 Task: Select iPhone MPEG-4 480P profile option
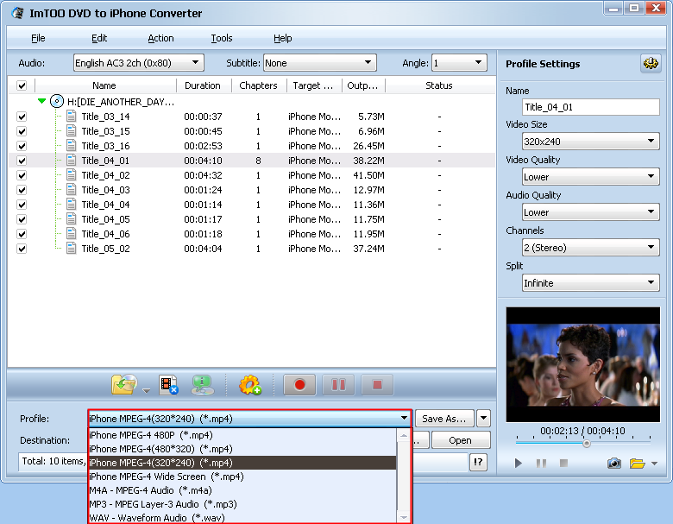tap(242, 435)
